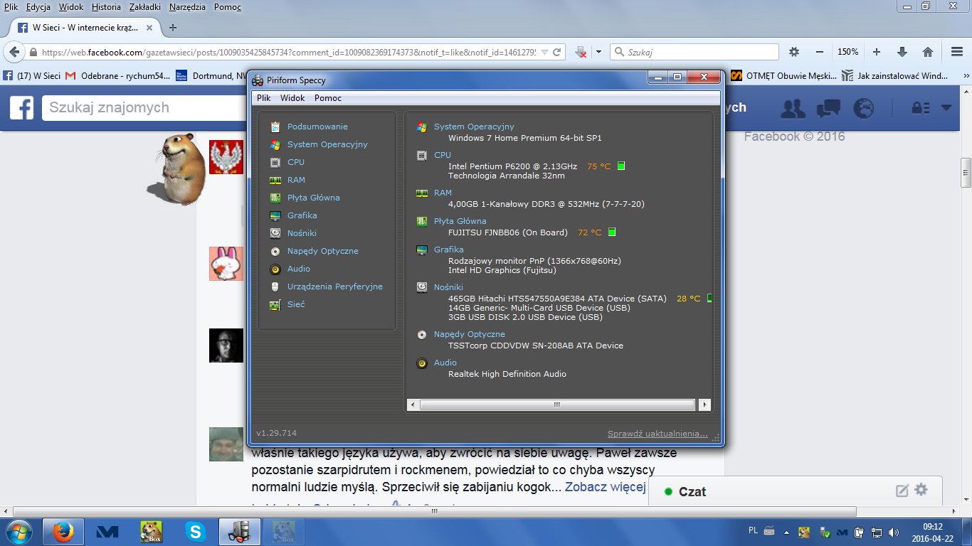Viewport: 972px width, 546px height.
Task: Click the Grafika heading in summary panel
Action: (449, 250)
